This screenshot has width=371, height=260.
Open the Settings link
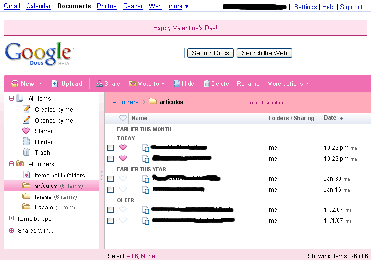(306, 7)
